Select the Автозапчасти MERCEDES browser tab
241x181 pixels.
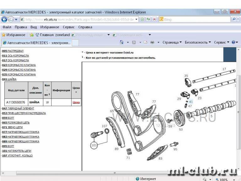click(36, 43)
